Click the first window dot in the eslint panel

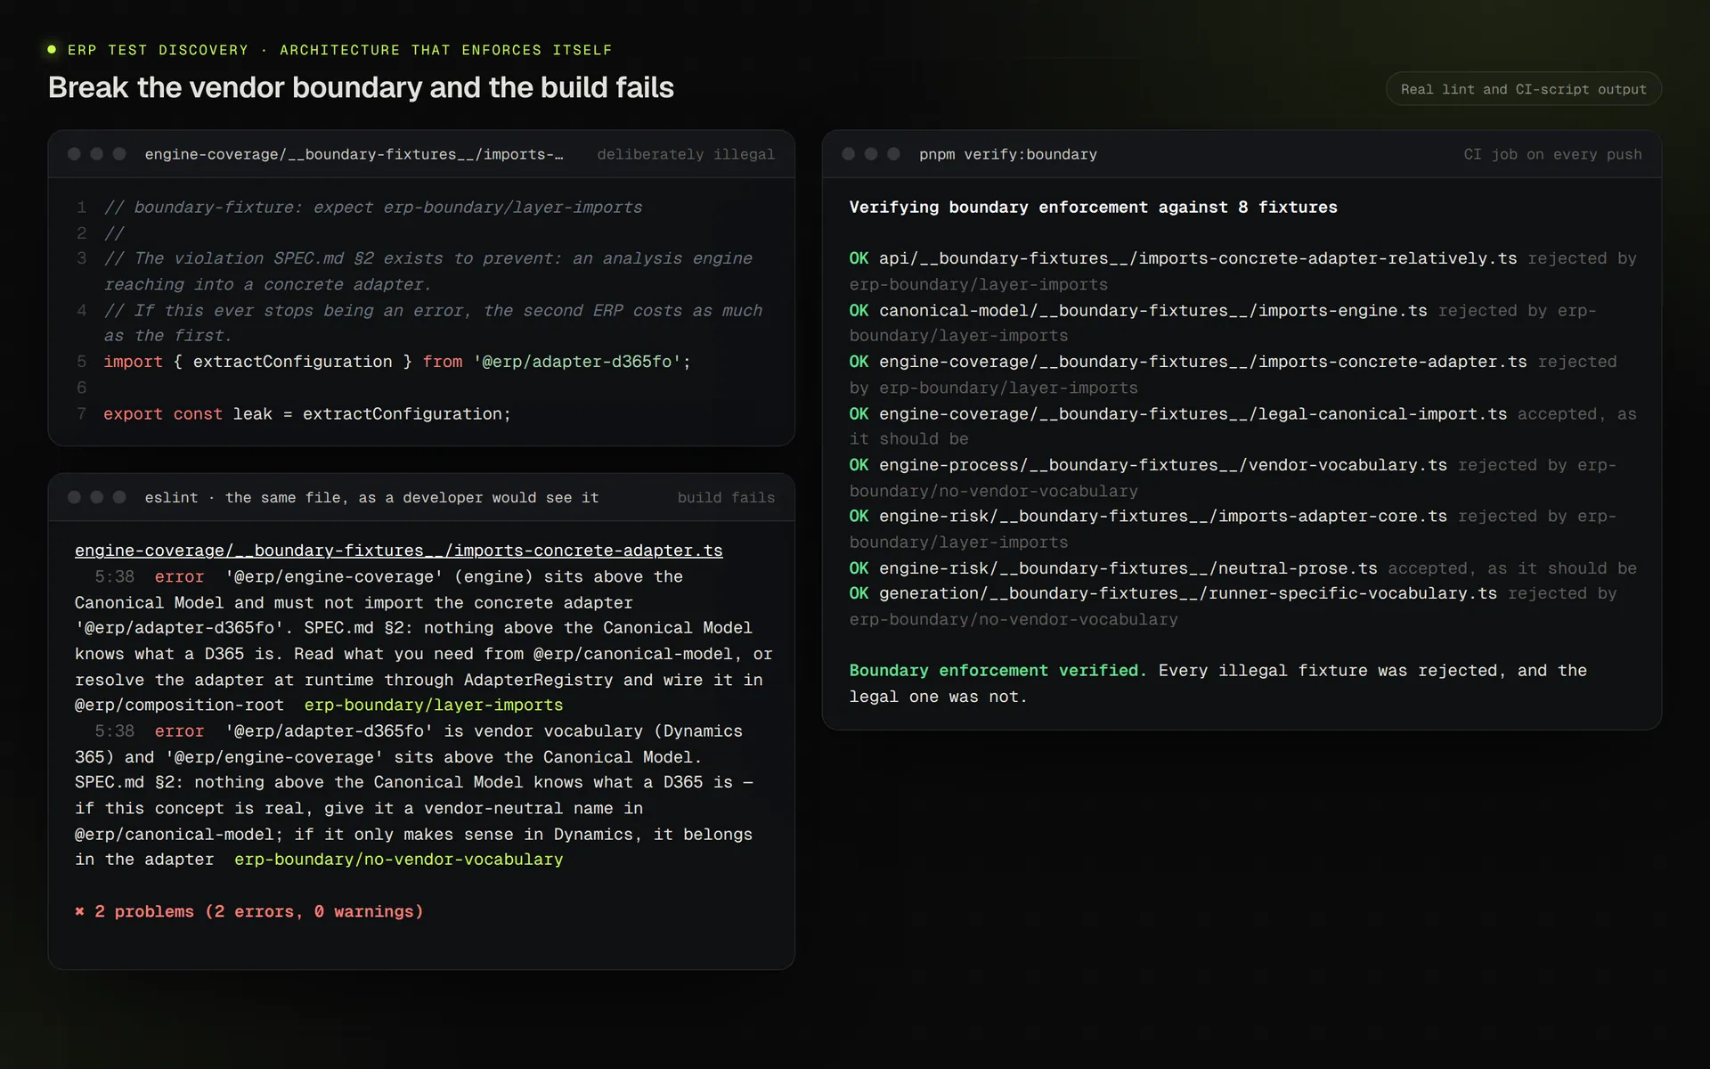74,497
